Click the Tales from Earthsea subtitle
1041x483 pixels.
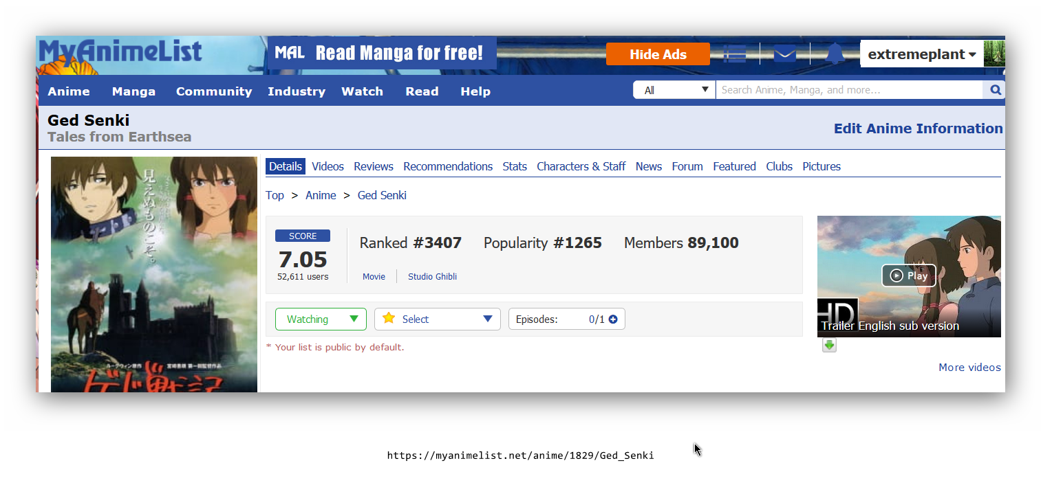[120, 137]
